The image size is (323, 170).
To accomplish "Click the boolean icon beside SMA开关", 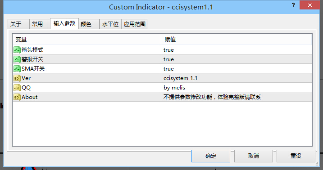I will click(17, 69).
